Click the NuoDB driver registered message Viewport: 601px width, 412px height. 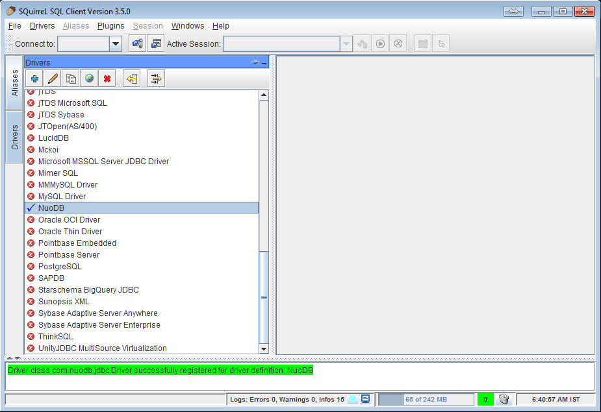(x=160, y=370)
